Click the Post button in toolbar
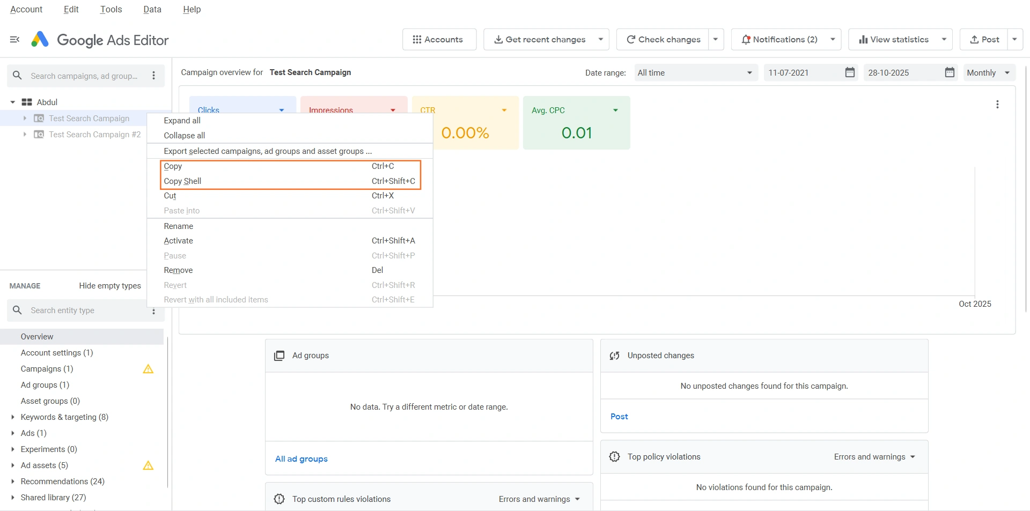Image resolution: width=1030 pixels, height=511 pixels. point(984,40)
